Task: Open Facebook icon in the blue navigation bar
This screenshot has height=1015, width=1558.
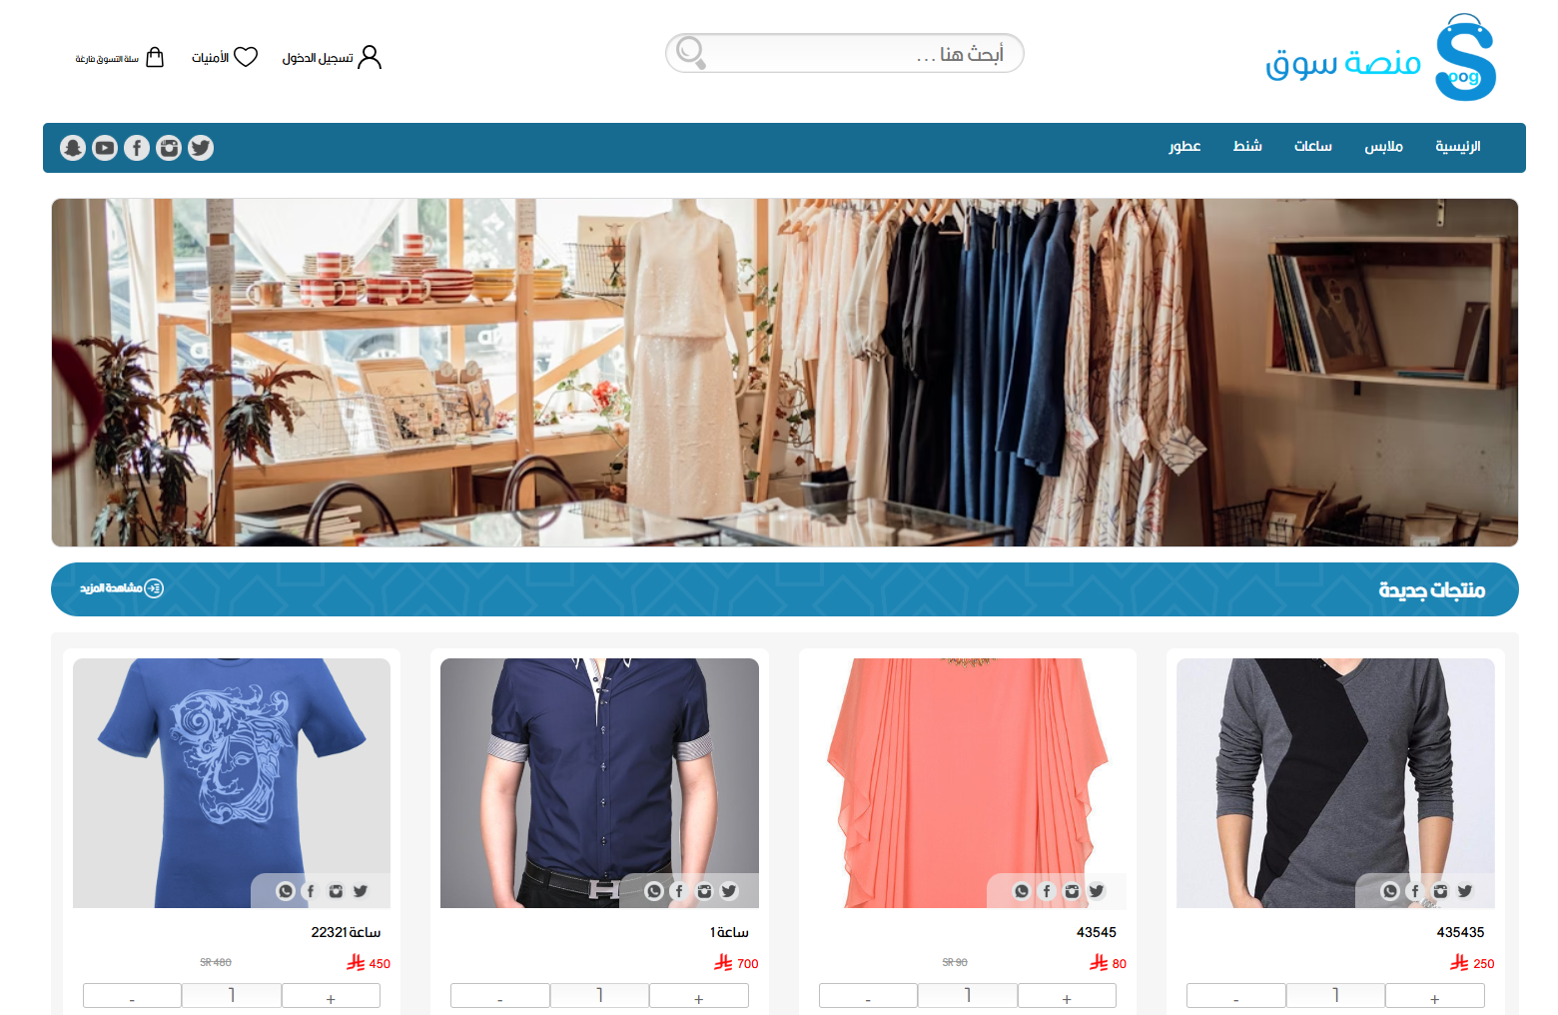Action: [x=137, y=148]
